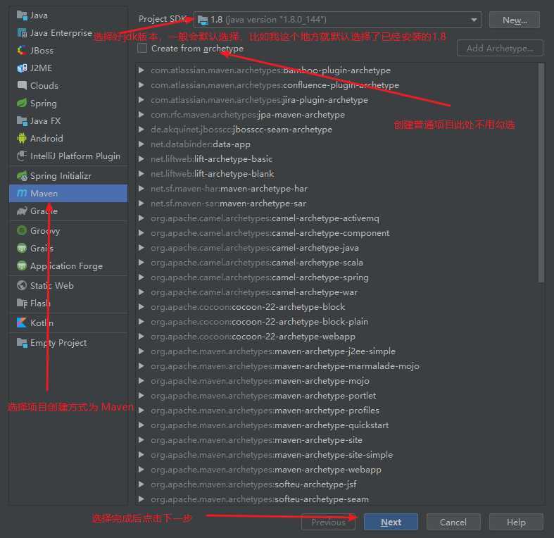The width and height of the screenshot is (554, 538).
Task: Select camel-archetype-spring row
Action: pos(336,277)
